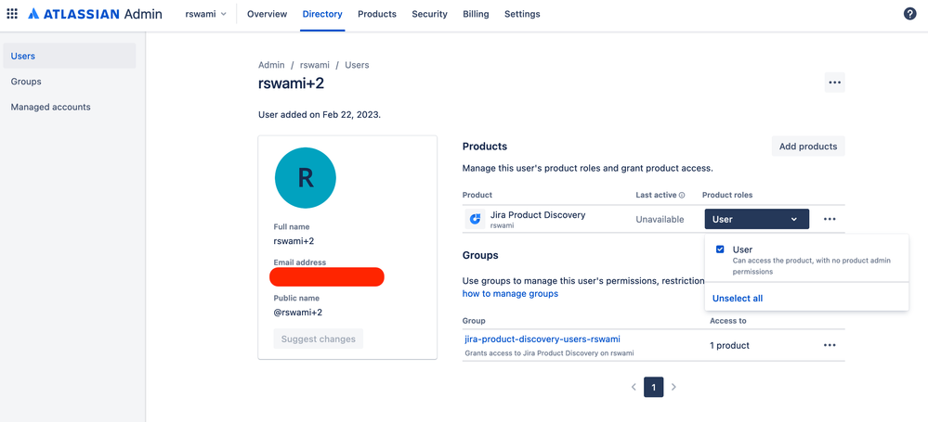Click the Last active info icon
928x422 pixels.
pyautogui.click(x=682, y=195)
